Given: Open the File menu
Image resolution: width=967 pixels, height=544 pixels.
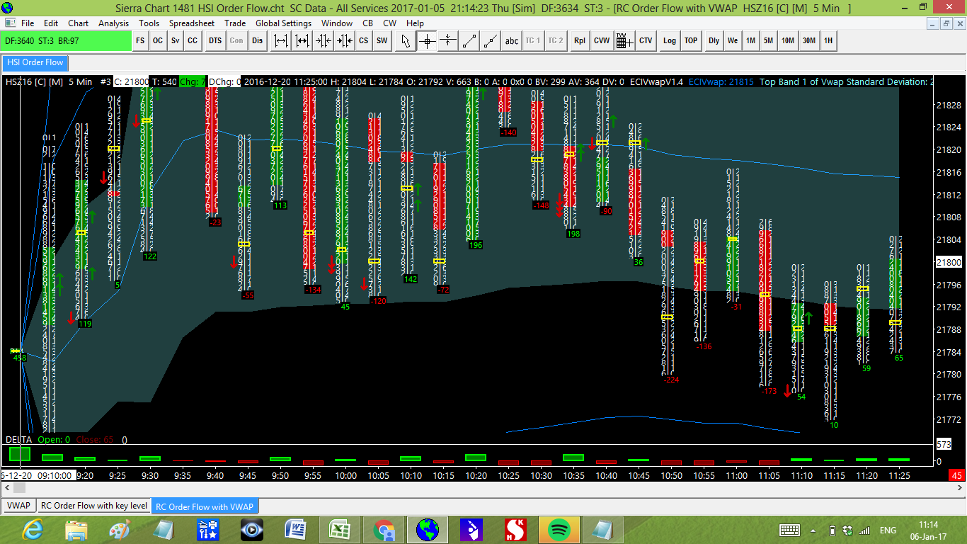Looking at the screenshot, I should [28, 23].
